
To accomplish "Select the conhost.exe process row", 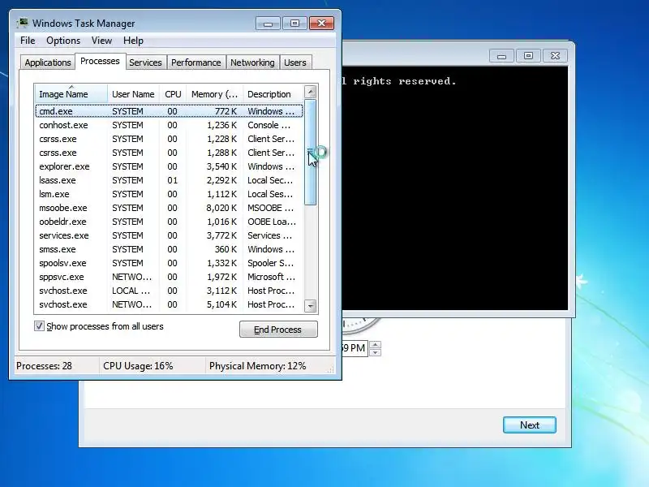I will pos(169,125).
